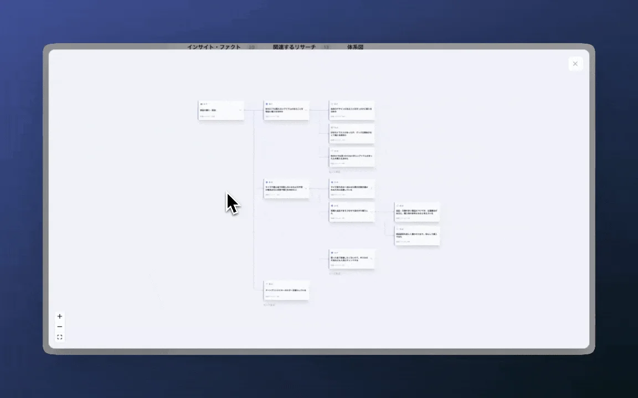Image resolution: width=638 pixels, height=398 pixels.
Task: Fit the diagram to view
Action: click(60, 337)
